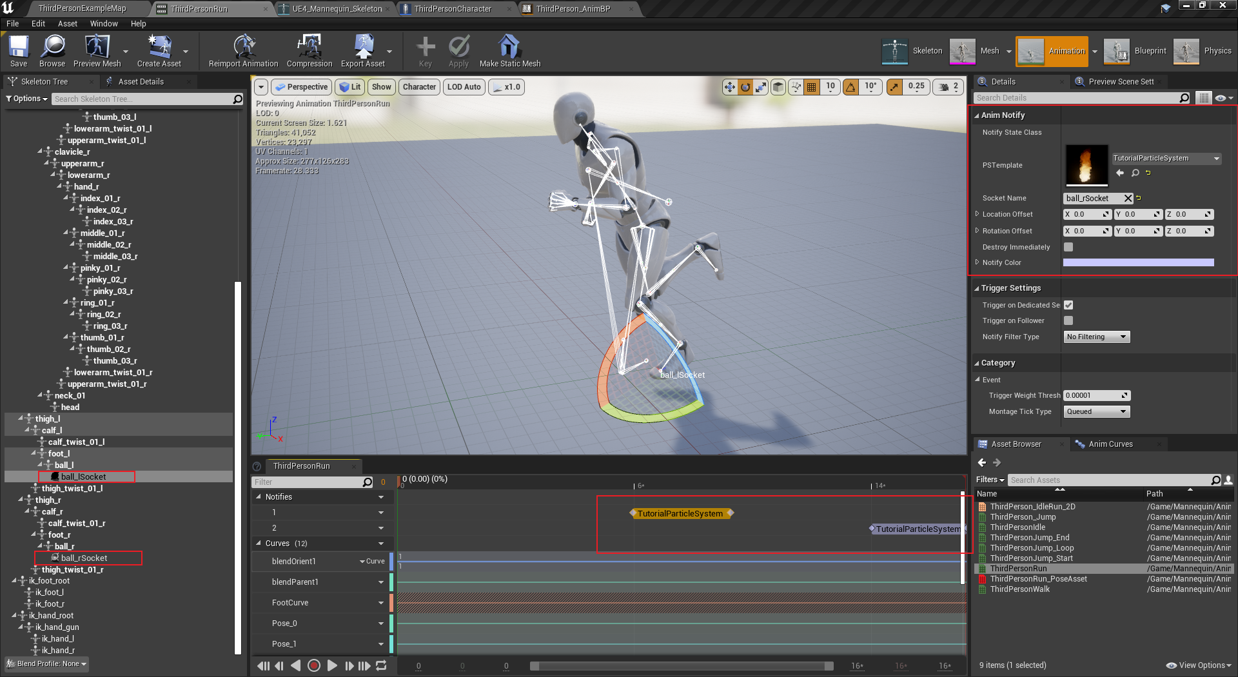The width and height of the screenshot is (1238, 677).
Task: Toggle rotation snapping
Action: pyautogui.click(x=851, y=87)
